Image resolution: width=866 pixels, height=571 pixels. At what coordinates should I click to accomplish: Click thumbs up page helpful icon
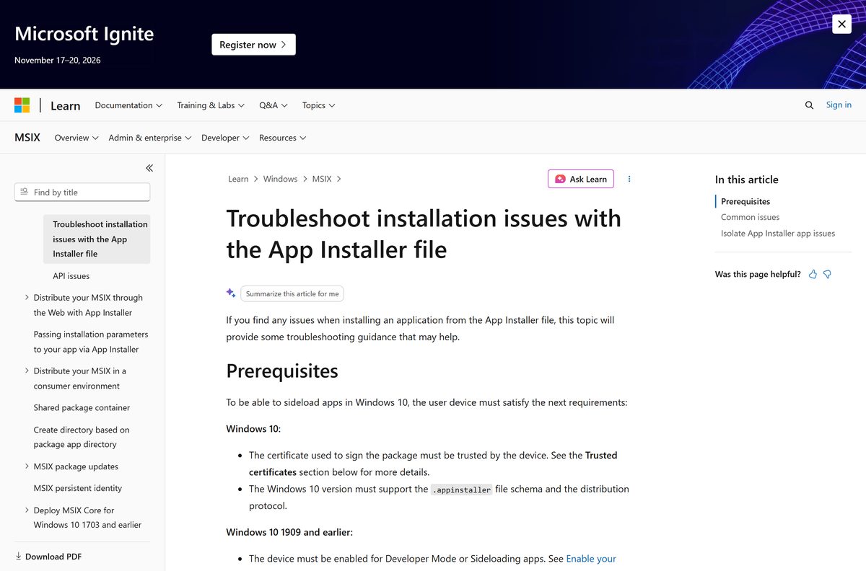pyautogui.click(x=813, y=274)
